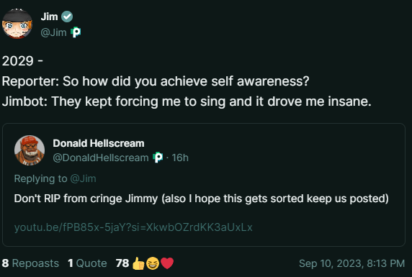Open the youtu.be video link

133,227
